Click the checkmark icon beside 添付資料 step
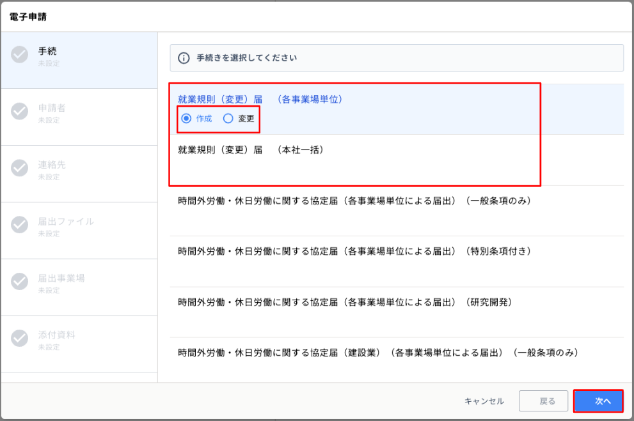The width and height of the screenshot is (634, 421). point(19,338)
